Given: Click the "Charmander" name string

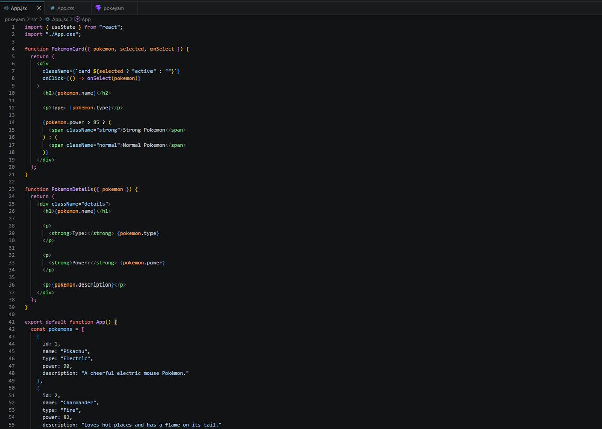Looking at the screenshot, I should coord(78,403).
